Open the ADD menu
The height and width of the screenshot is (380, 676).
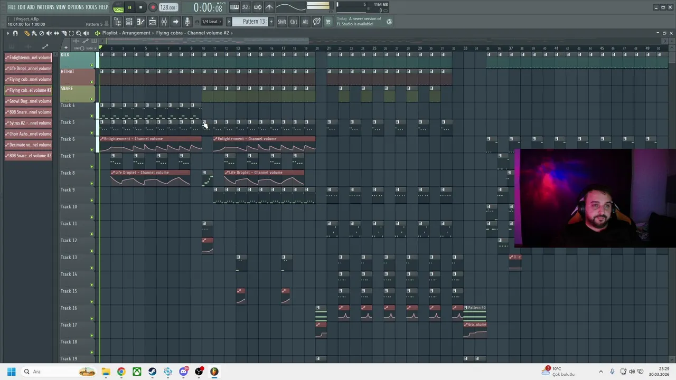coord(31,7)
